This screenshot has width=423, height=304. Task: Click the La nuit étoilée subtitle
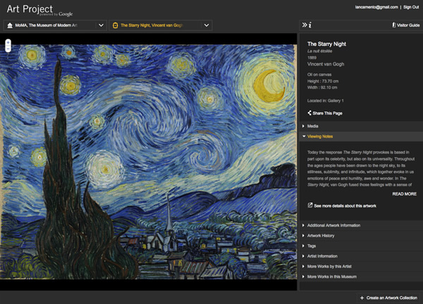tap(319, 51)
